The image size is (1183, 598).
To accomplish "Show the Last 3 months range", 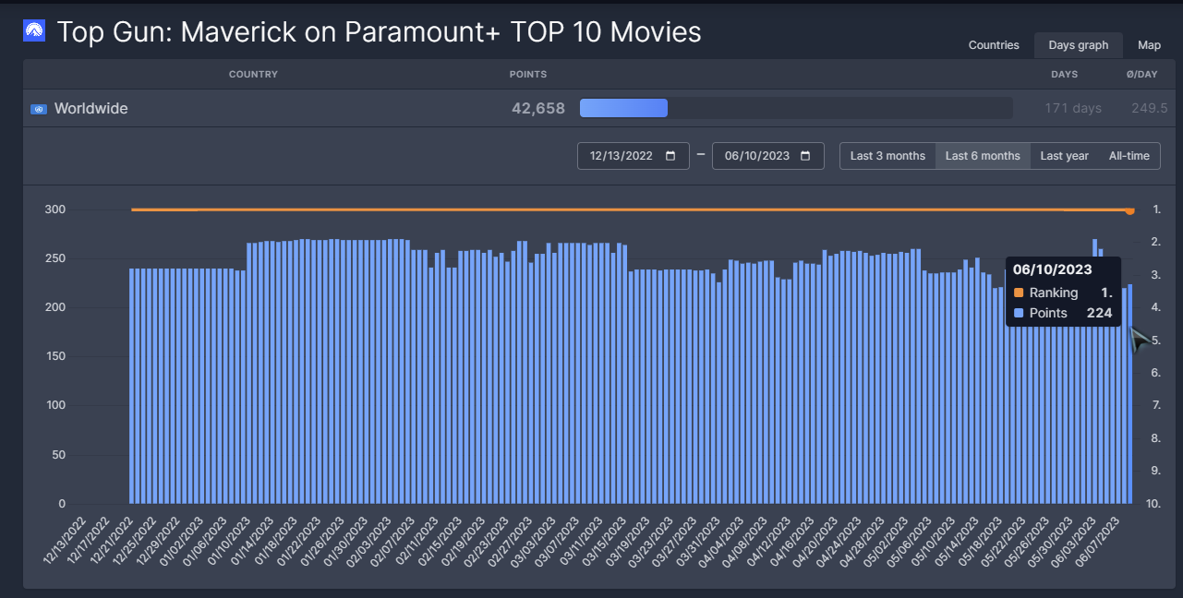I will [x=887, y=156].
